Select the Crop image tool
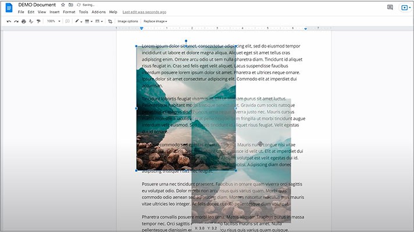The width and height of the screenshot is (414, 232). point(110,21)
